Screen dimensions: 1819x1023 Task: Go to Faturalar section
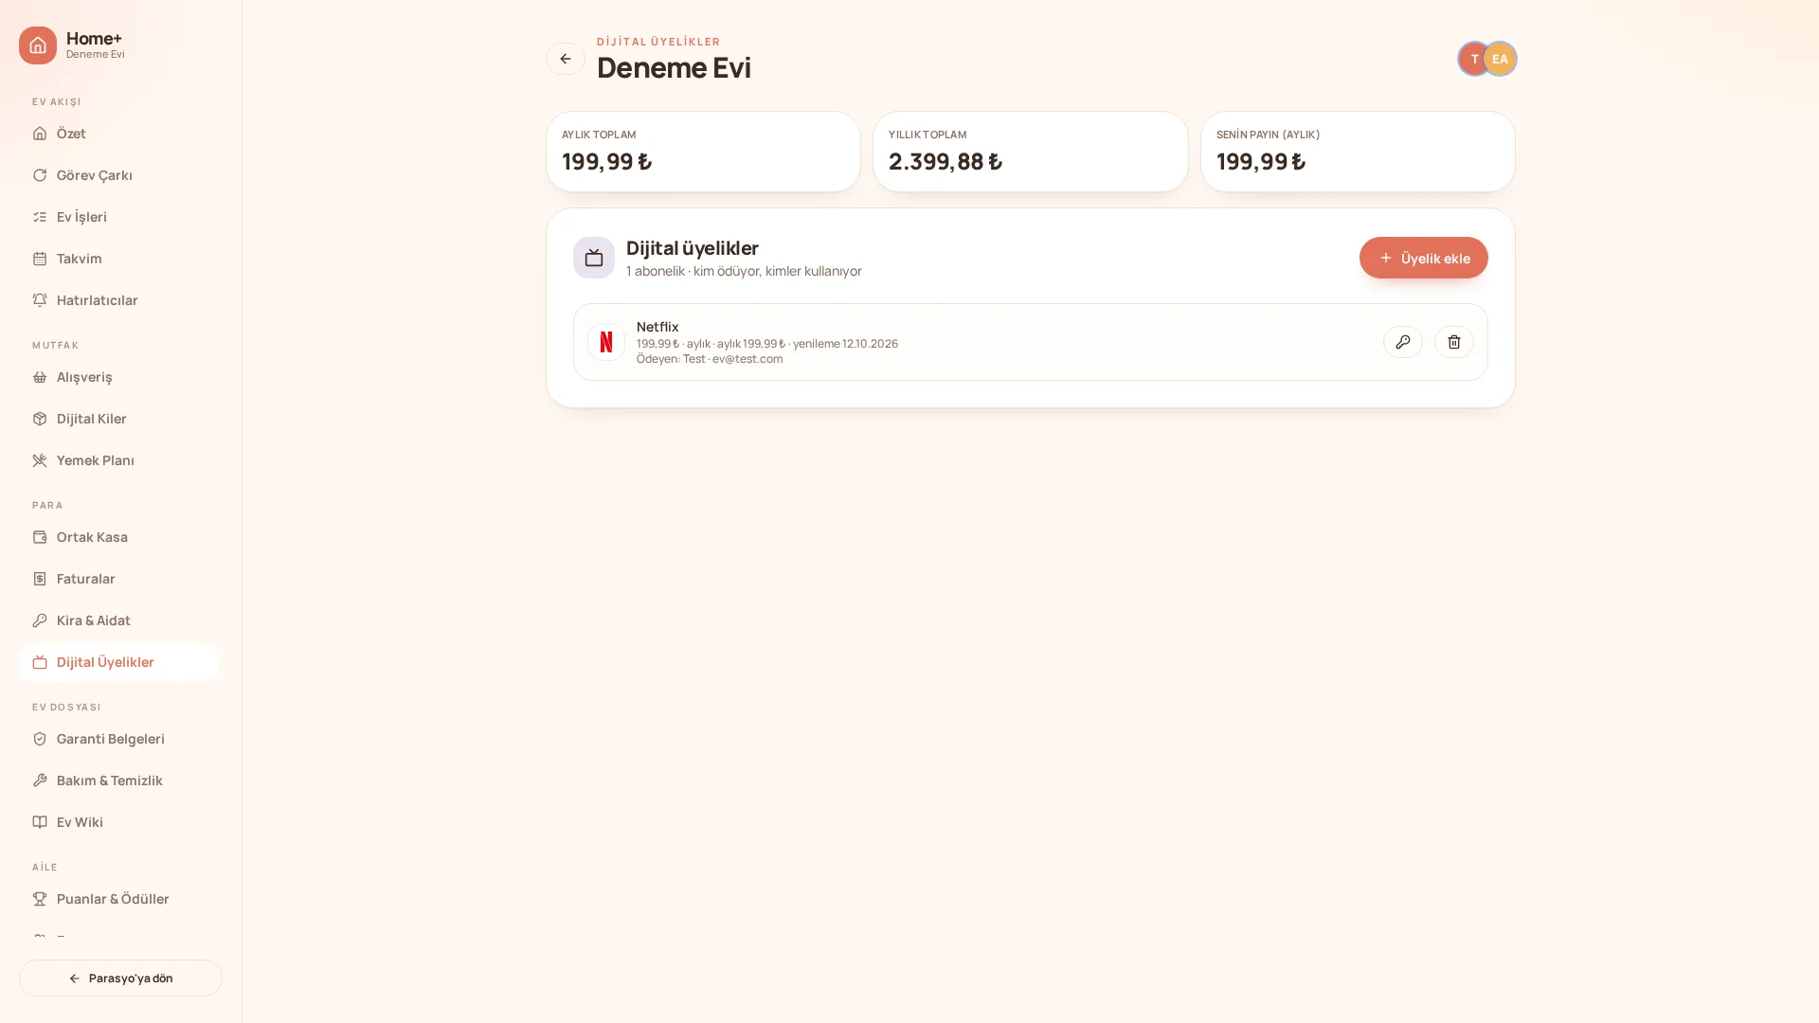click(x=118, y=579)
